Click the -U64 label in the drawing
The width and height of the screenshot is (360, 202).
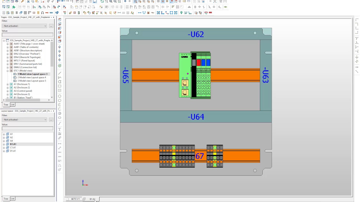[x=196, y=117]
